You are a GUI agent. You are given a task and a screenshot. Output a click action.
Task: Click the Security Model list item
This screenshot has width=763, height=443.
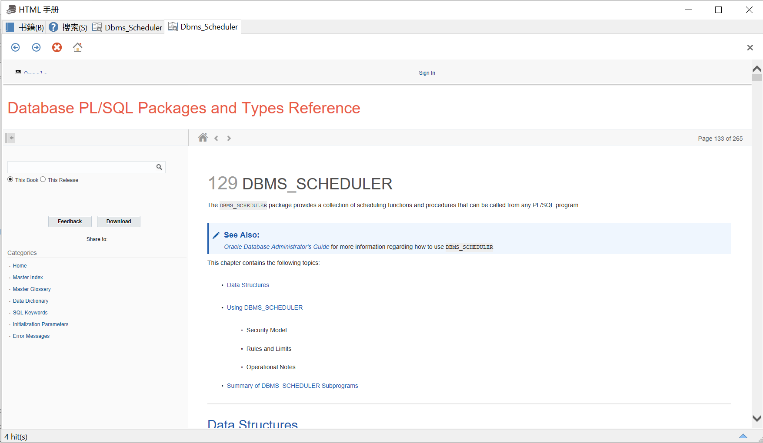click(x=267, y=330)
